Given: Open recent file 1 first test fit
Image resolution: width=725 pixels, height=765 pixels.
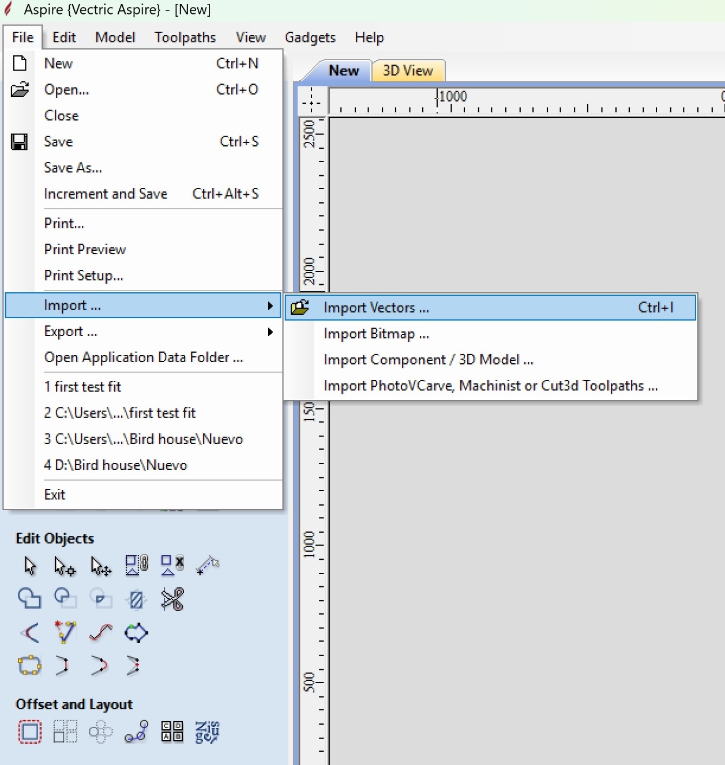Looking at the screenshot, I should coord(143,387).
